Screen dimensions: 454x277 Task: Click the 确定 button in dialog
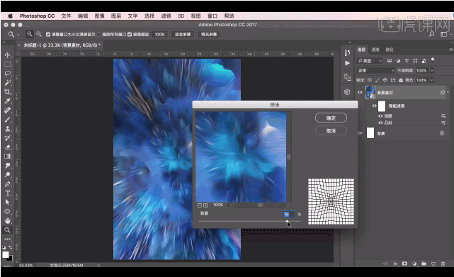coord(331,118)
